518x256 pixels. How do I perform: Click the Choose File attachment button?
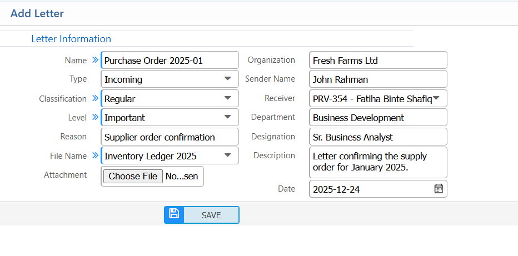(133, 176)
